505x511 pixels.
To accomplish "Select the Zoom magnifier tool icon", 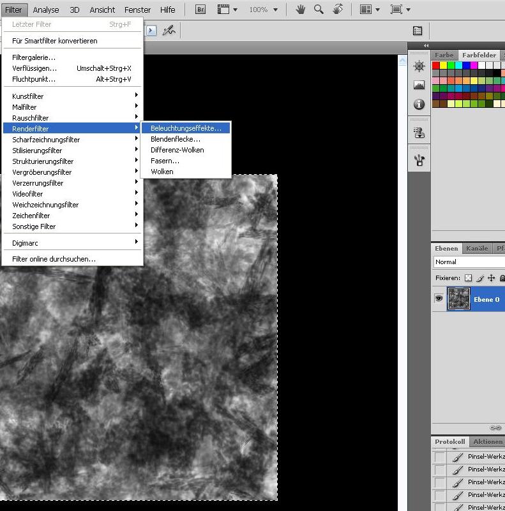I will pos(319,10).
